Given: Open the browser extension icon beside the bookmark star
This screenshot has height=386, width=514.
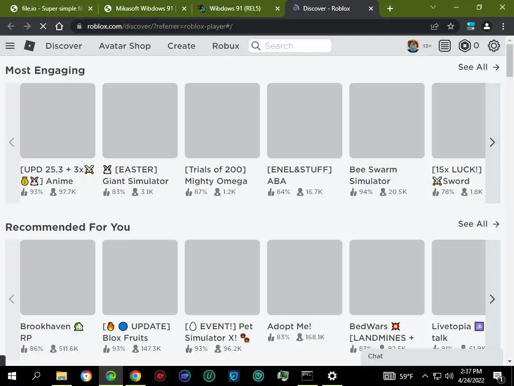Looking at the screenshot, I should [471, 26].
